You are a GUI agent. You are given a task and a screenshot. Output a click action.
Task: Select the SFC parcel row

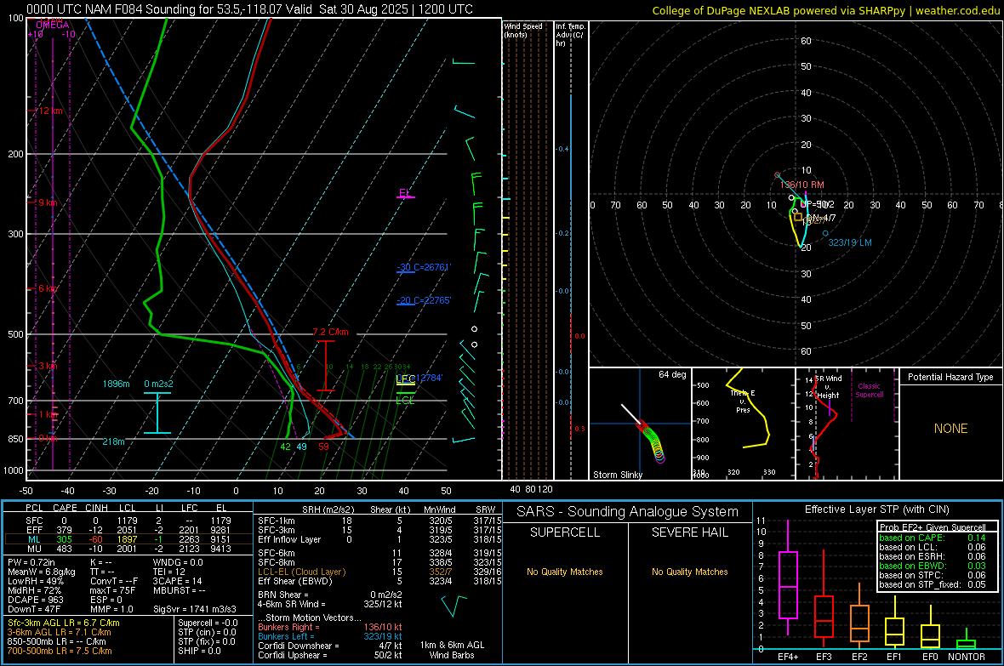pos(128,521)
